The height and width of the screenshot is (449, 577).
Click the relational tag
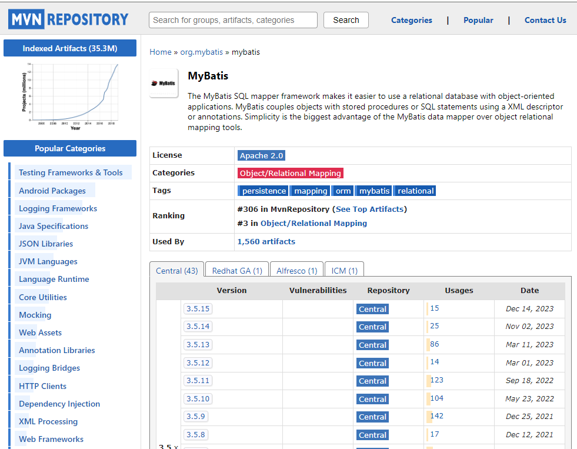pyautogui.click(x=415, y=191)
